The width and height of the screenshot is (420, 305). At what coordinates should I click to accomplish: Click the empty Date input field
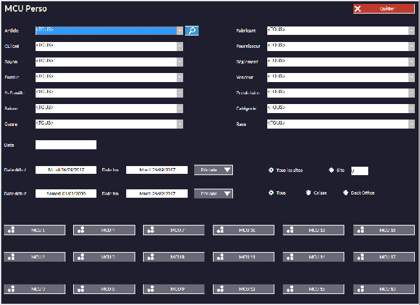[65, 145]
